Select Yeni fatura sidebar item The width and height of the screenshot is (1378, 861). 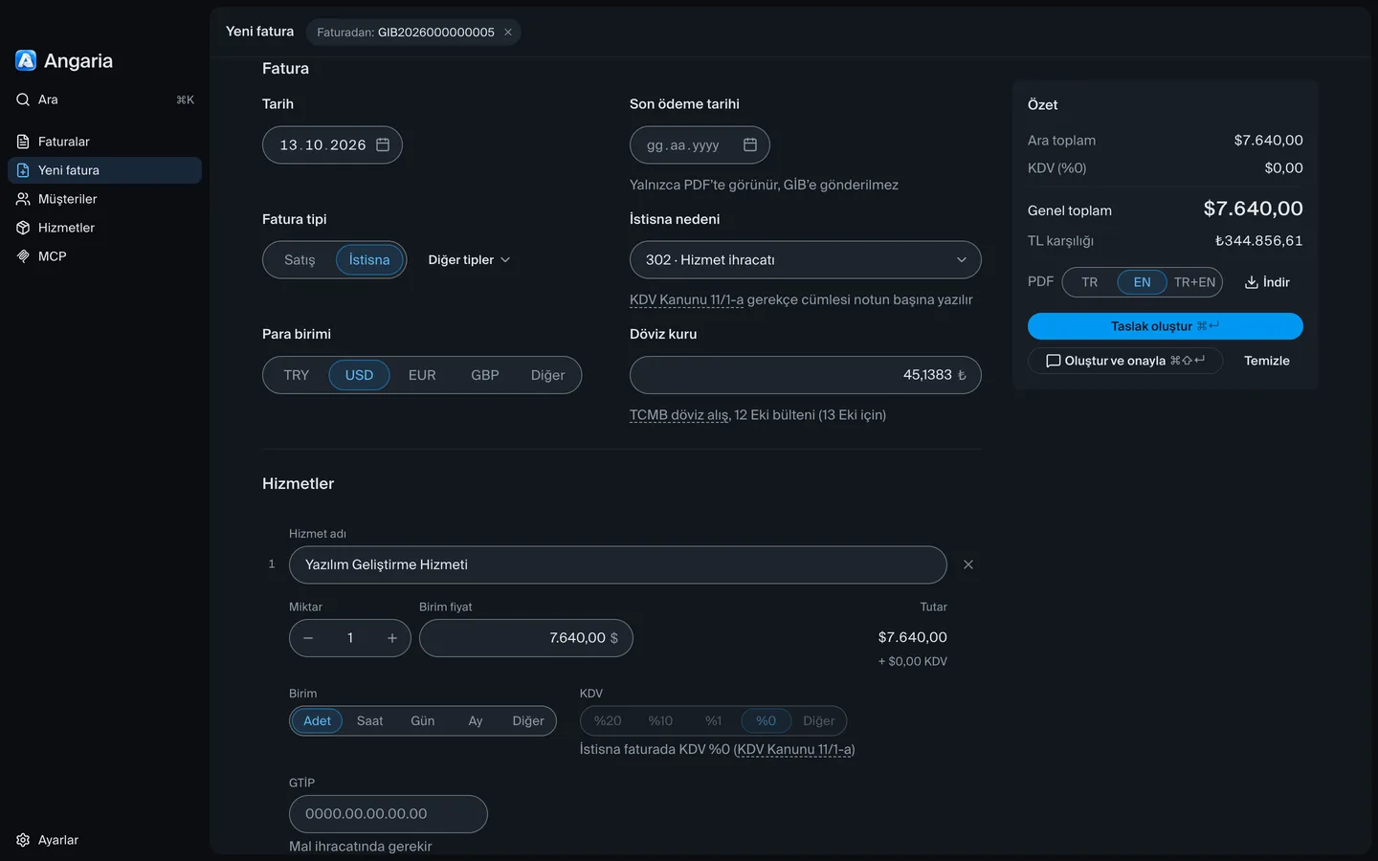(x=104, y=170)
